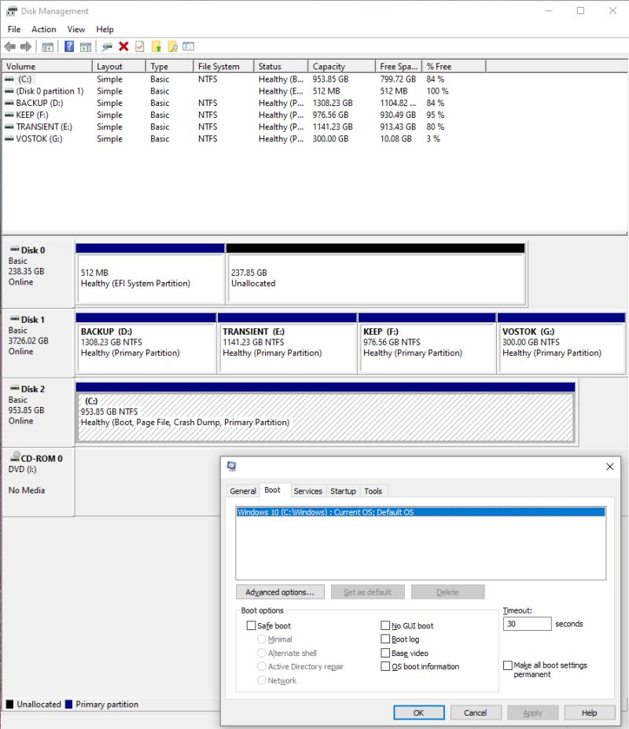629x729 pixels.
Task: Switch to the Startup tab
Action: [x=343, y=490]
